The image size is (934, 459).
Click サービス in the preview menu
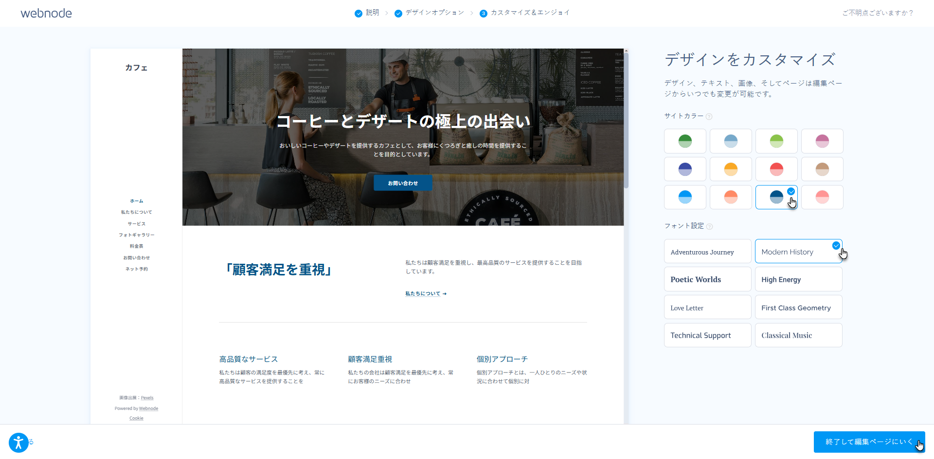coord(136,224)
